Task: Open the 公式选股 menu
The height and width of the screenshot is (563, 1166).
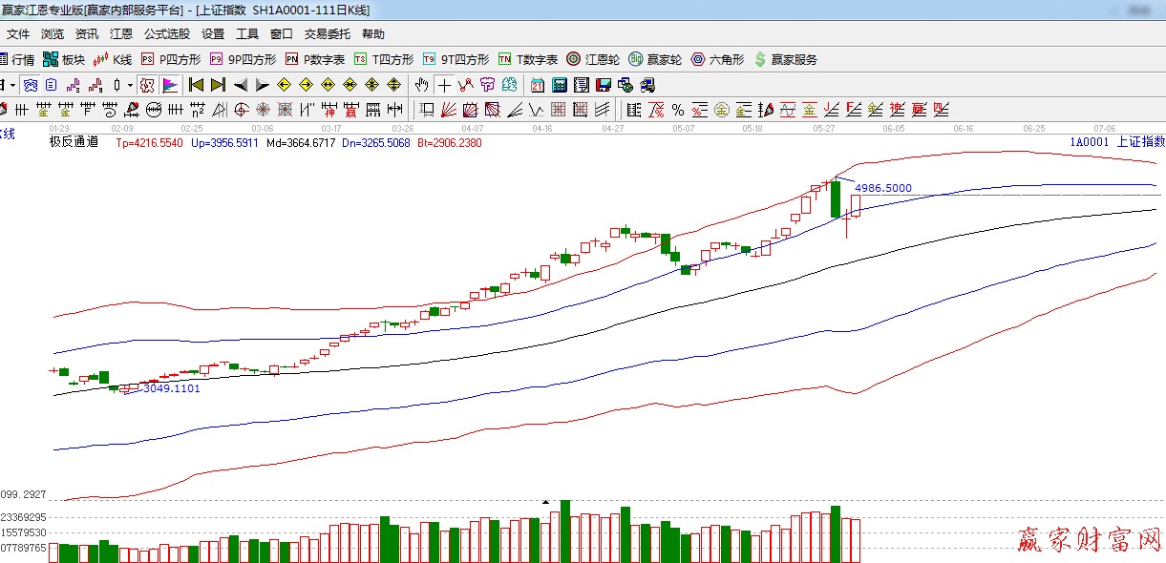Action: click(167, 34)
